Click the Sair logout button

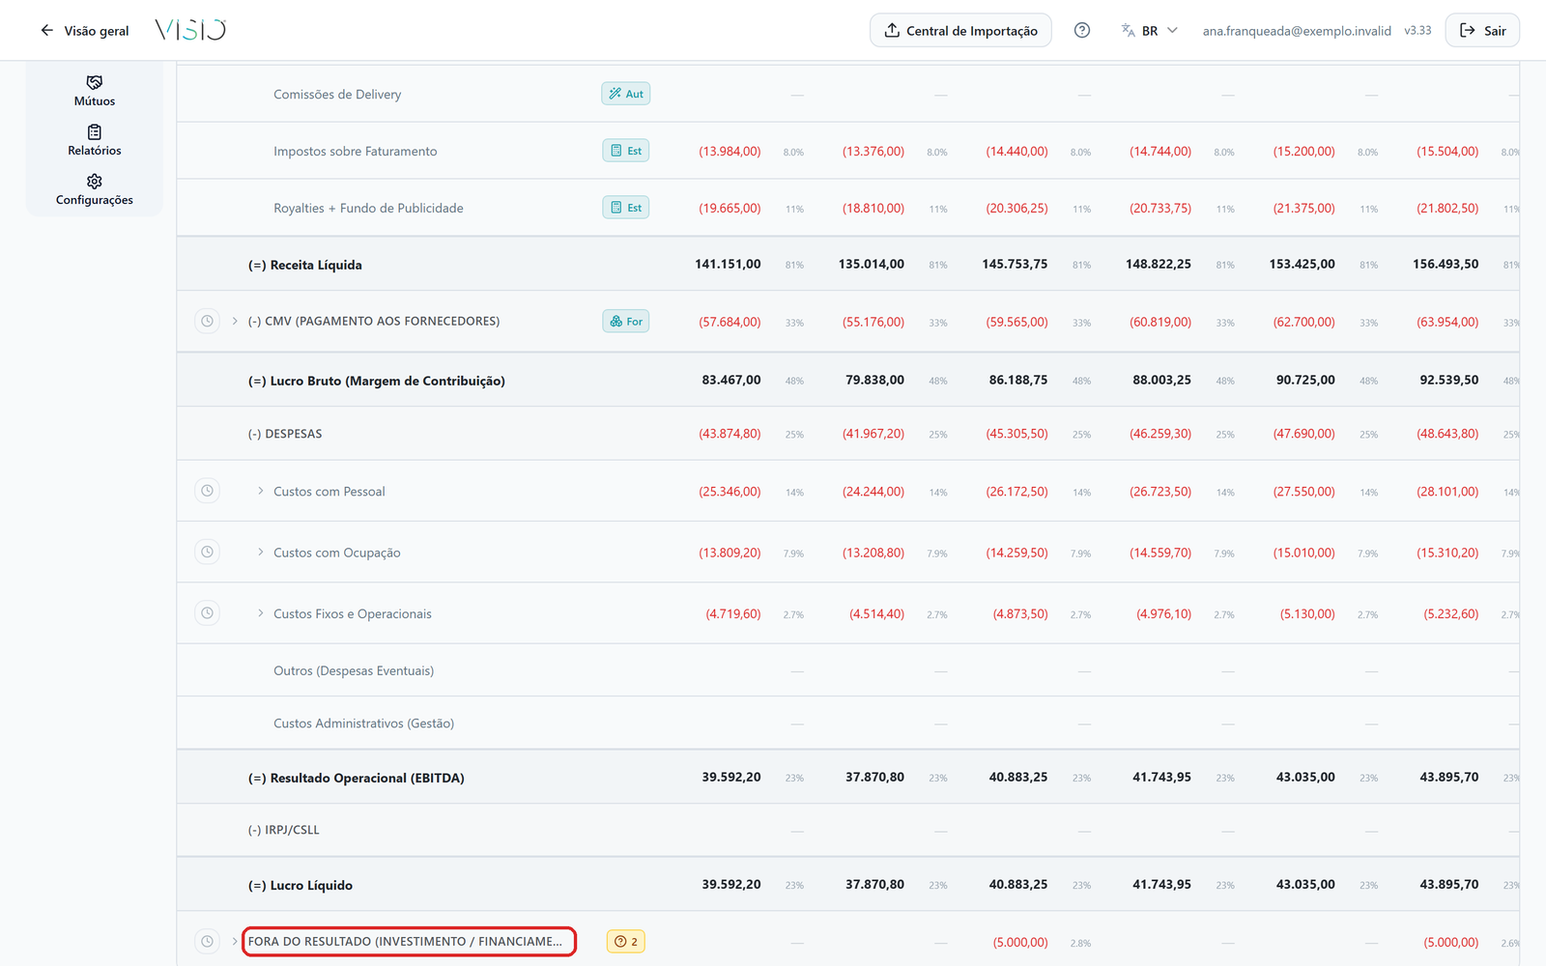[1482, 30]
